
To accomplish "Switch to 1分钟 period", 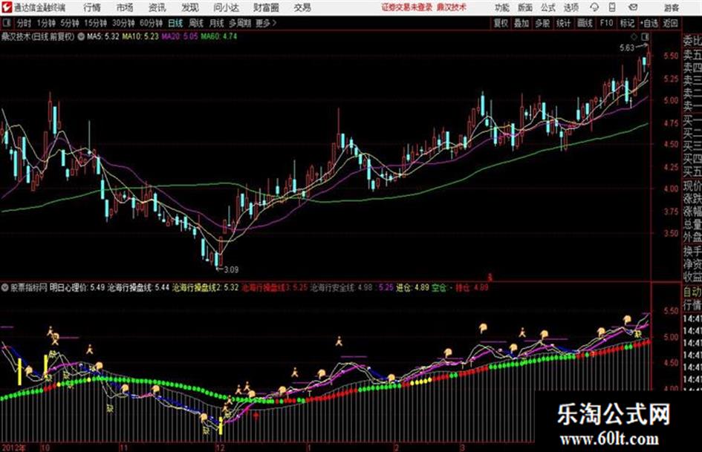I will pos(46,23).
